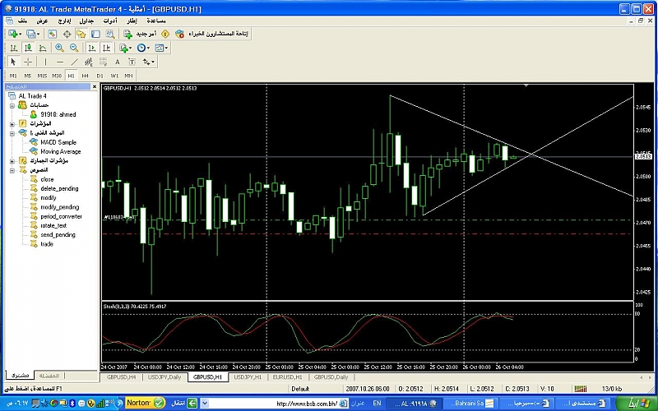The width and height of the screenshot is (658, 411).
Task: Switch chart to M15 timeframe
Action: (x=42, y=76)
